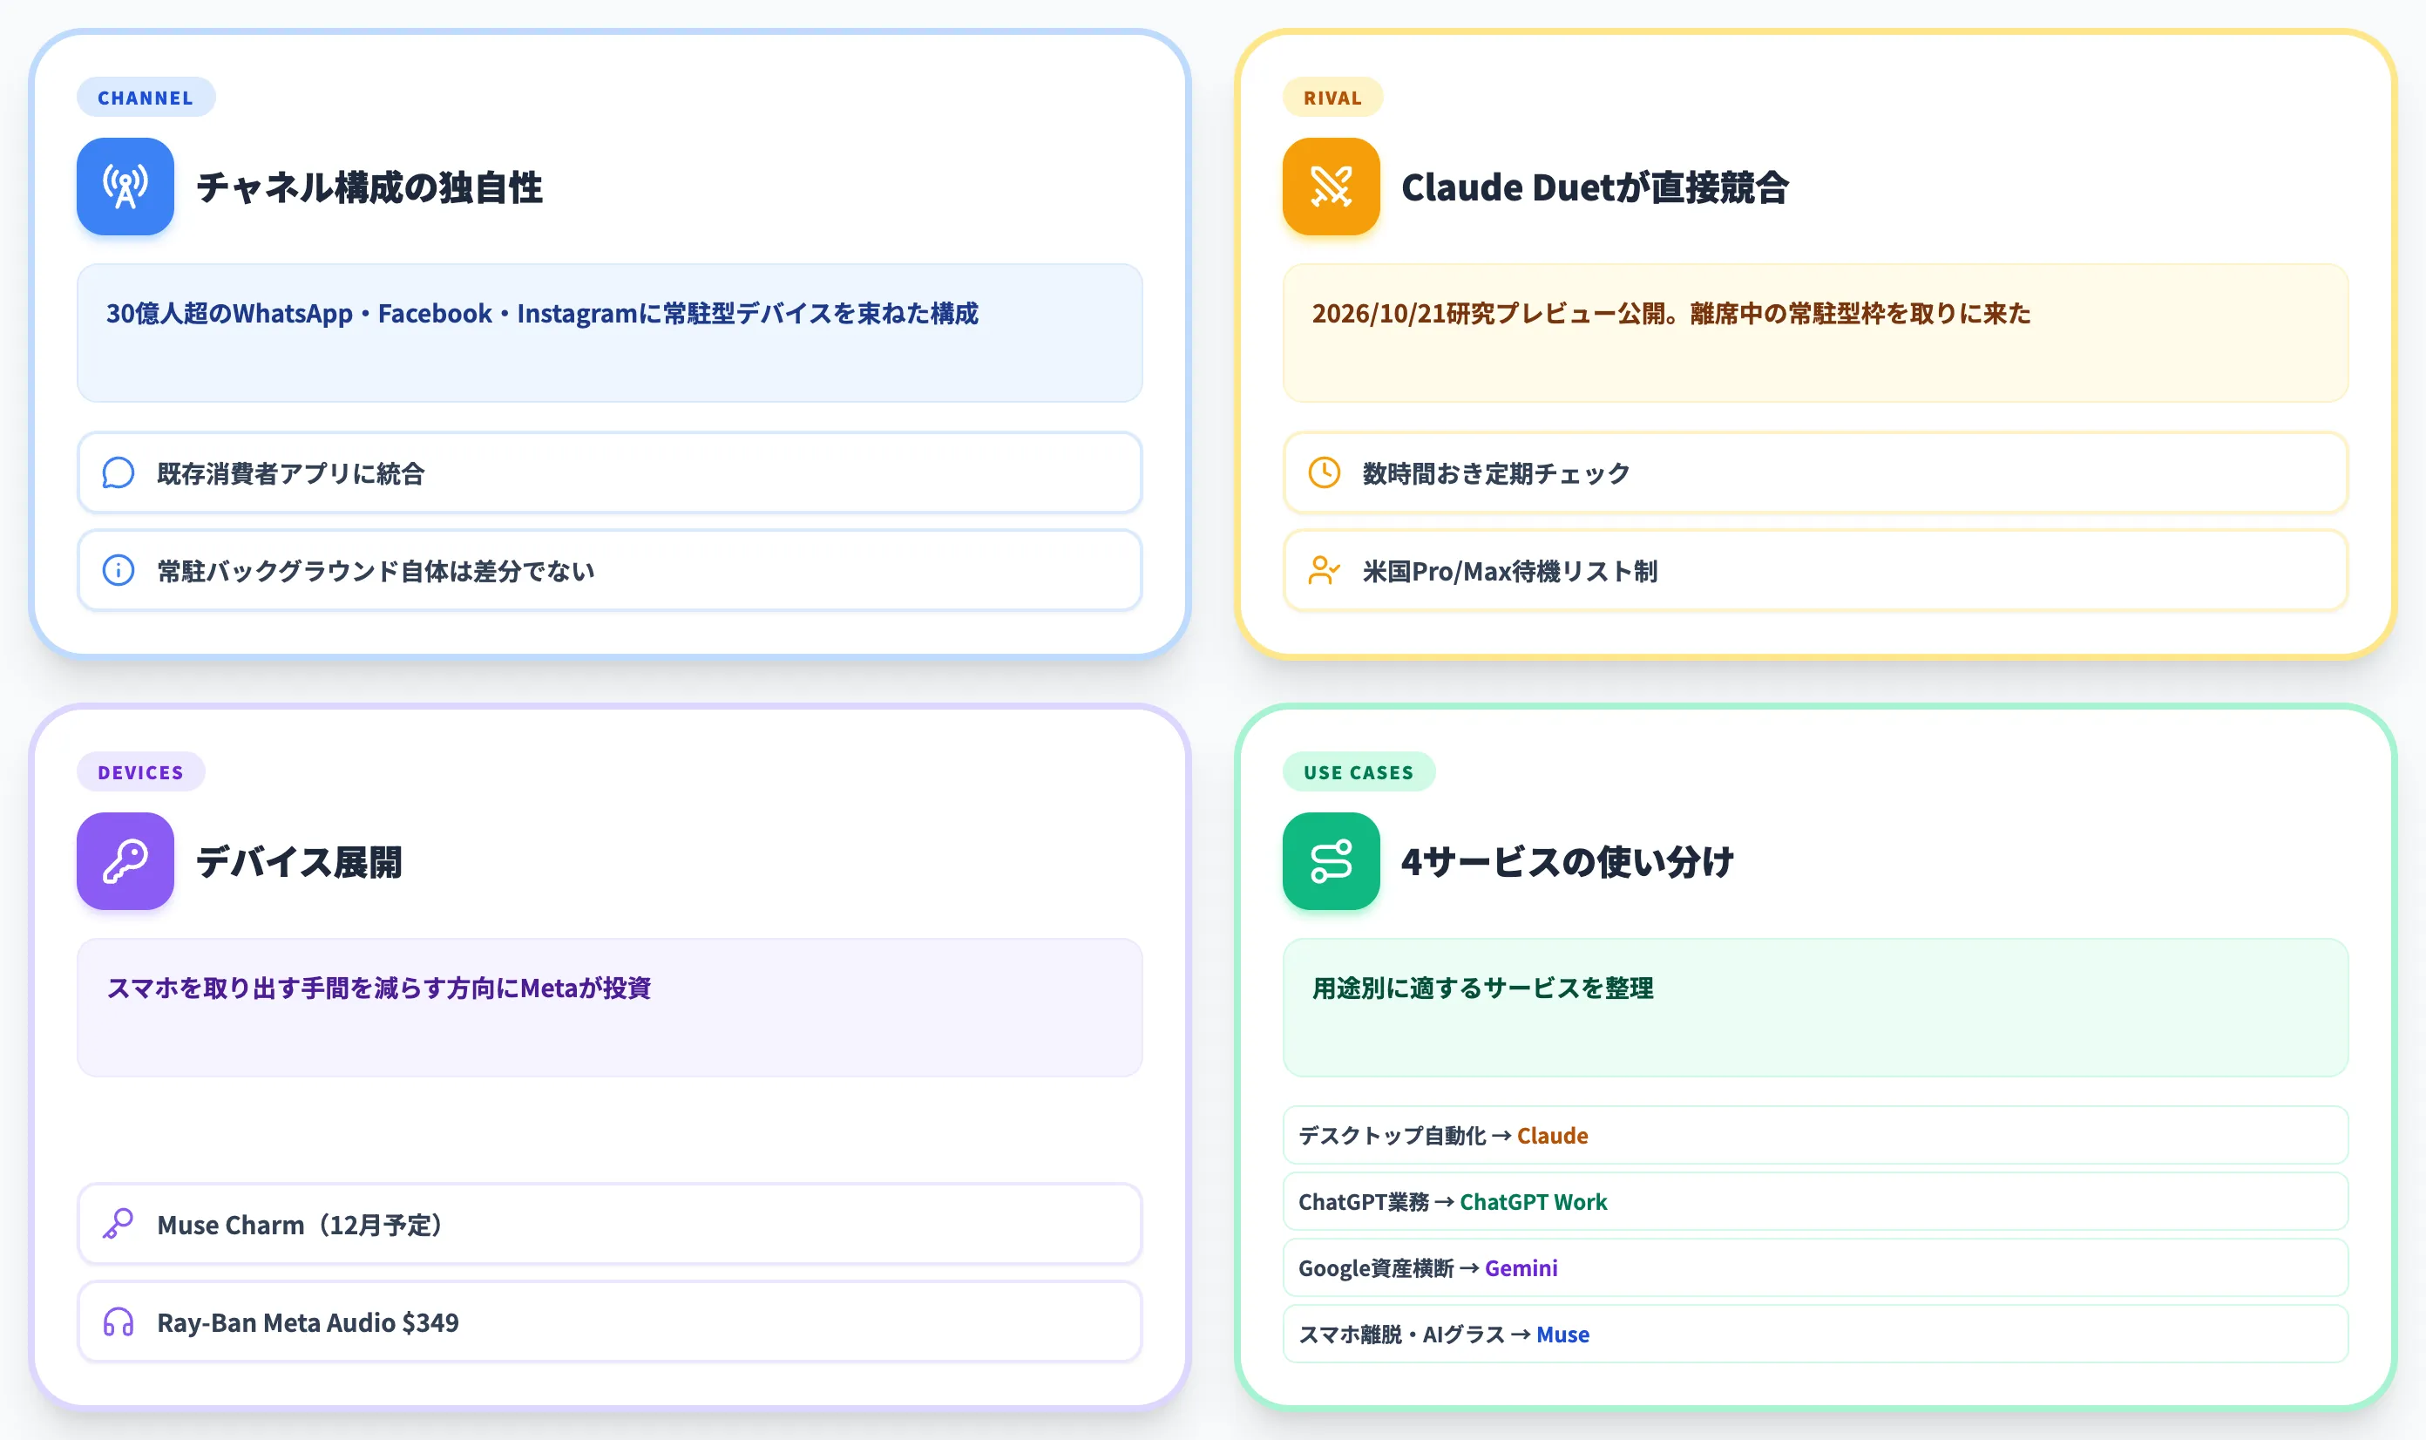
Task: Select the DEVICES badge
Action: (140, 771)
